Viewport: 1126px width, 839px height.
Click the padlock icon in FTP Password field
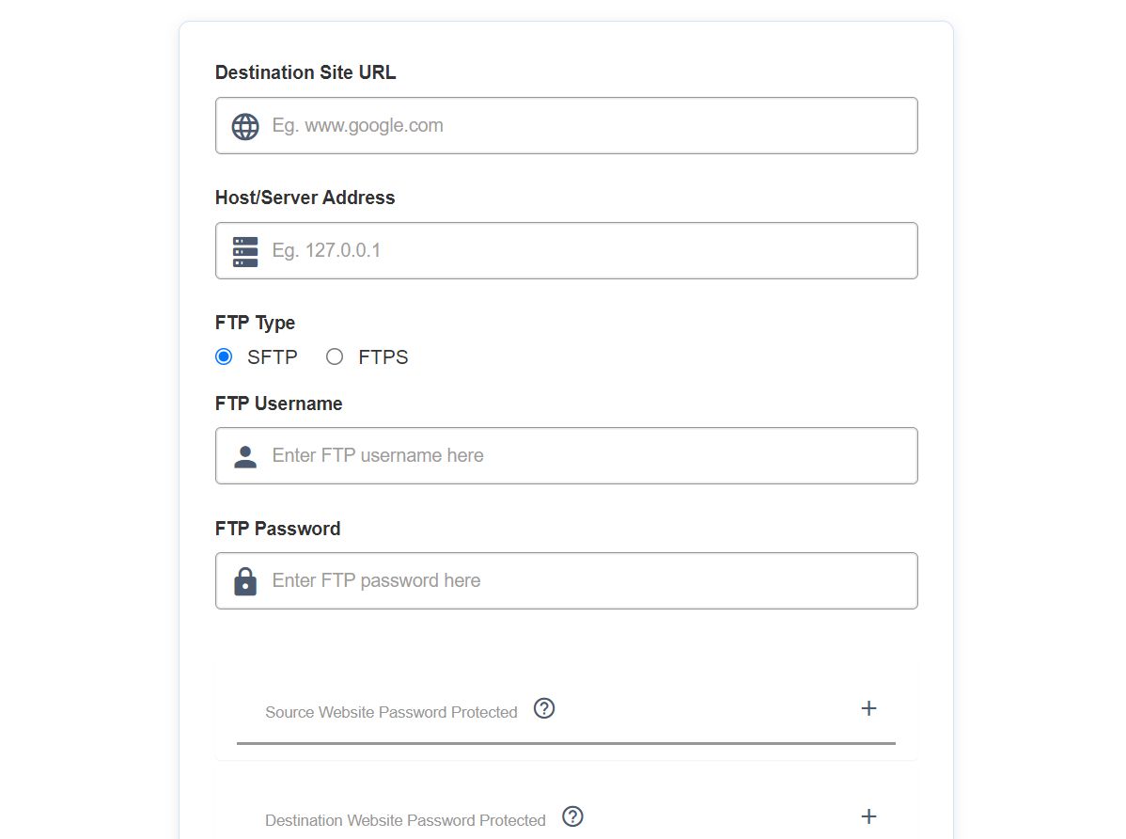pyautogui.click(x=244, y=580)
